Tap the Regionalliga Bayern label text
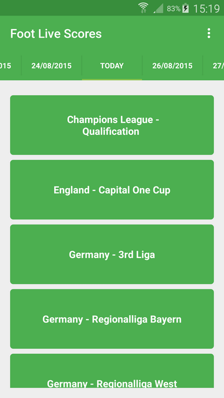224x398 pixels. pyautogui.click(x=137, y=319)
